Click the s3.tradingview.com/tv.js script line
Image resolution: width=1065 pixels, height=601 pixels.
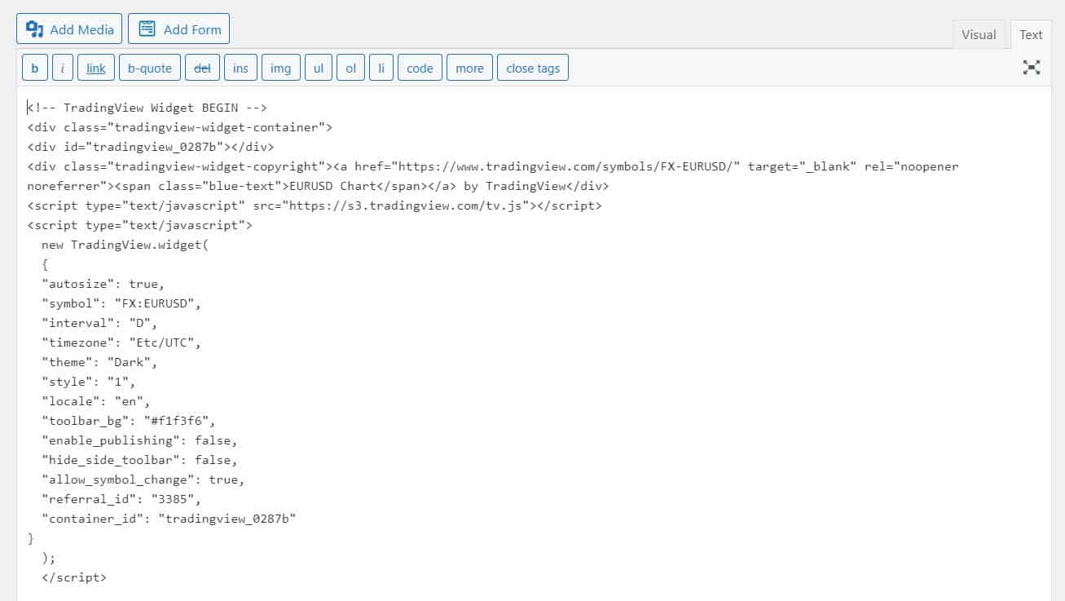[x=315, y=205]
